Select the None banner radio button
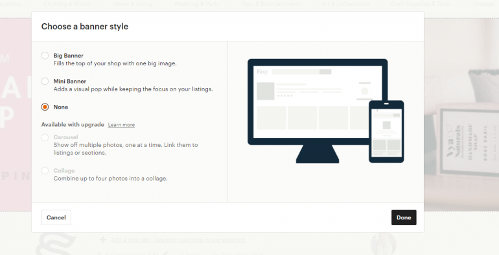The width and height of the screenshot is (499, 255). click(45, 107)
